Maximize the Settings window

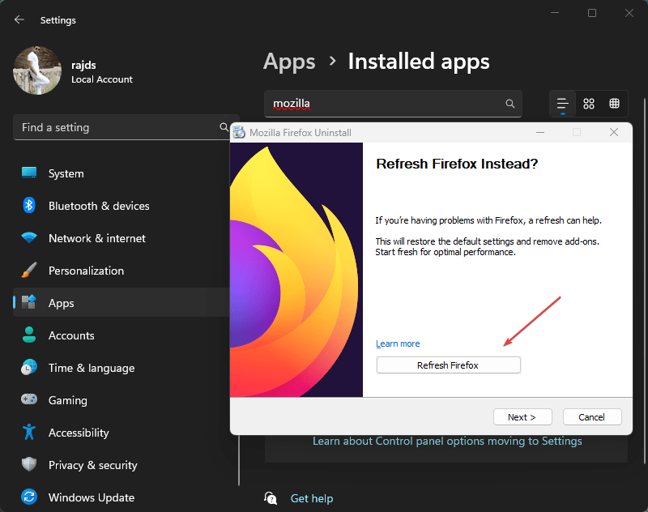(592, 13)
